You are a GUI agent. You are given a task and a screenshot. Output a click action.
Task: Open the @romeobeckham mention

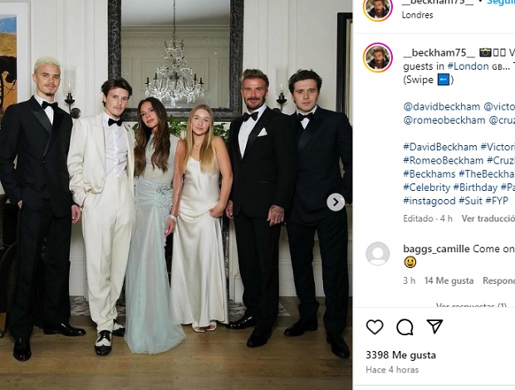click(x=444, y=120)
